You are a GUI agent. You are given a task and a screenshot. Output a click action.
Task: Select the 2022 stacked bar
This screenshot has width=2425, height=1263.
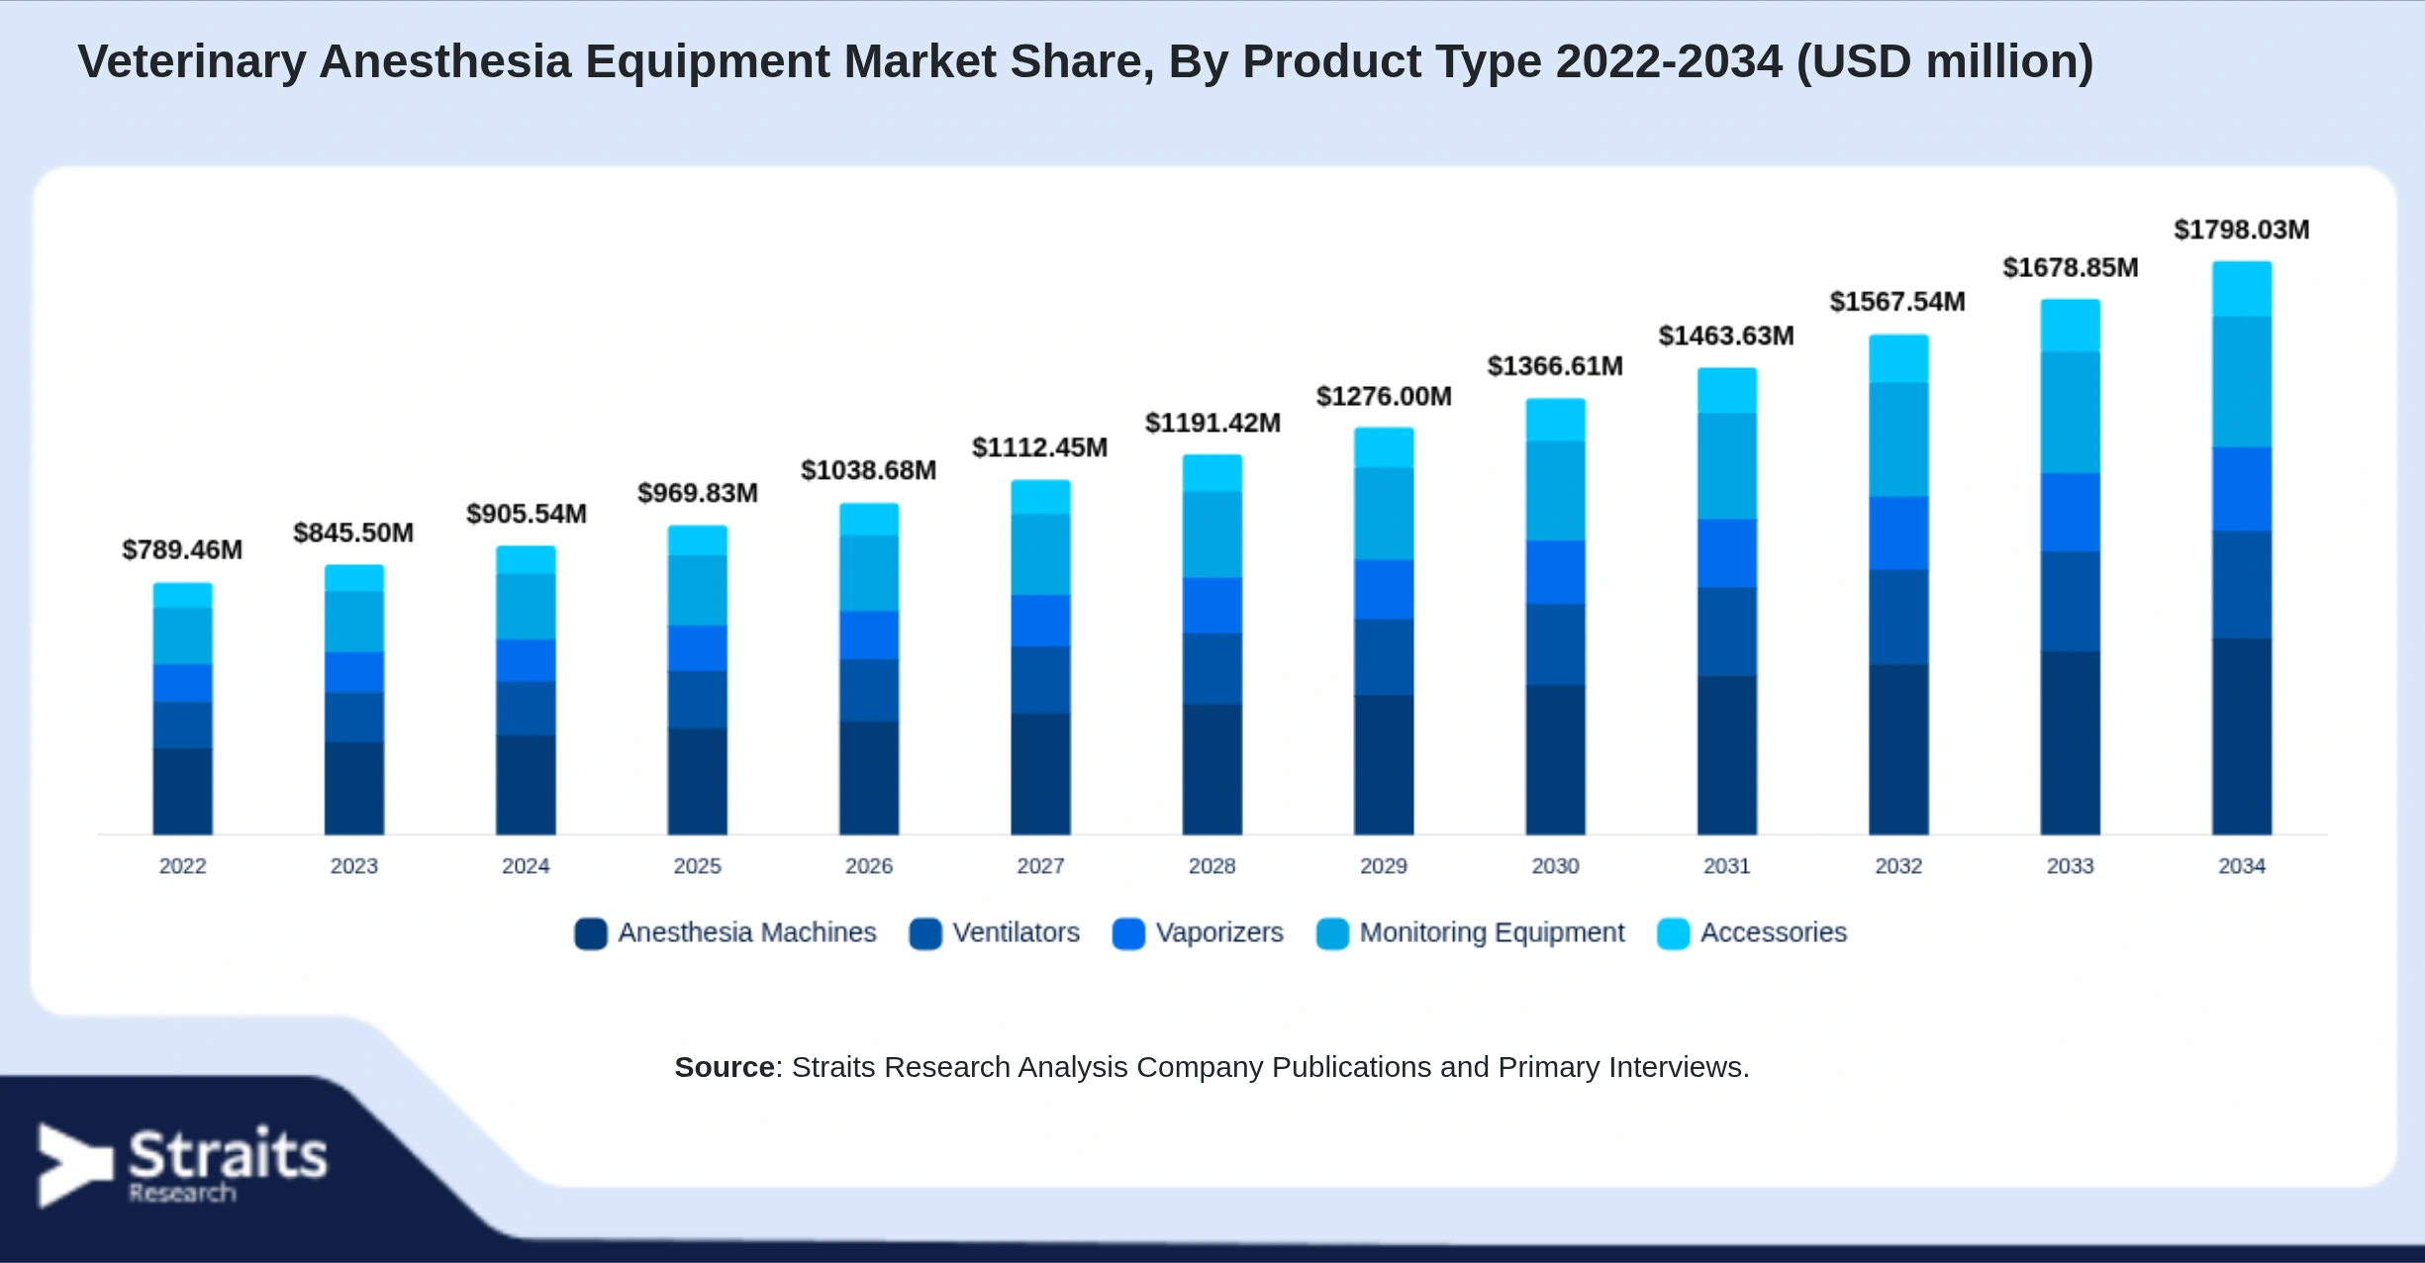tap(182, 709)
